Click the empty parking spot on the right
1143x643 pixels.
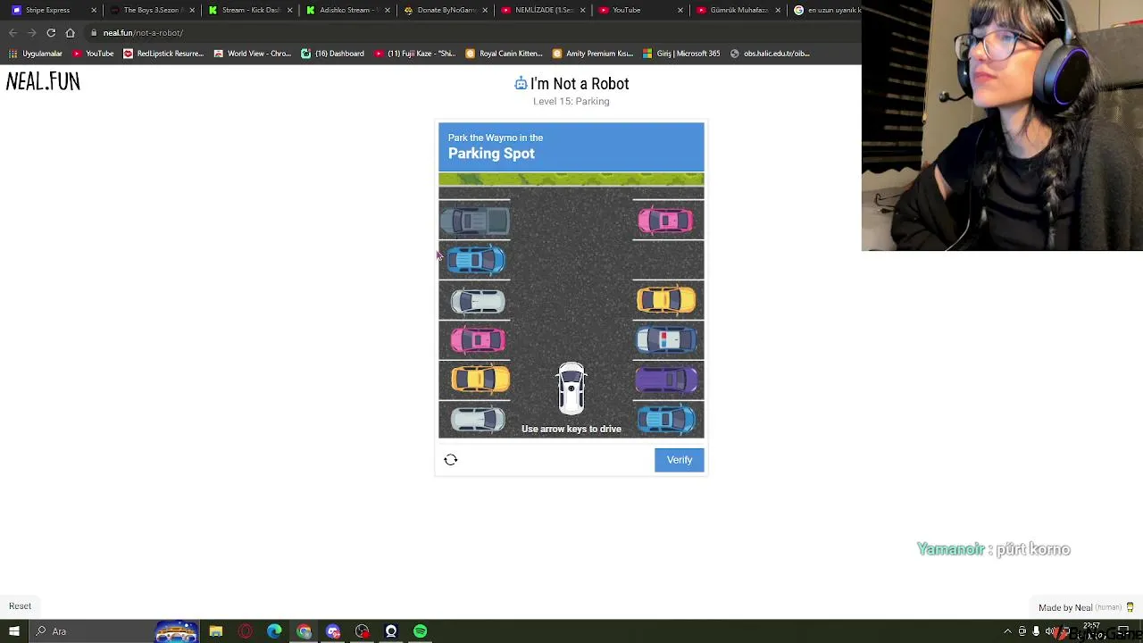668,261
